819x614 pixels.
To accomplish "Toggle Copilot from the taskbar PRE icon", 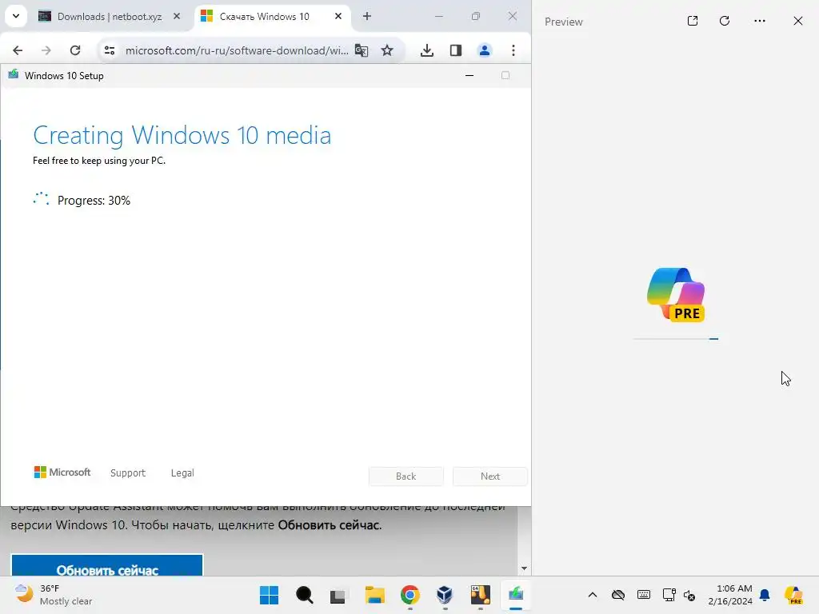I will [x=793, y=595].
